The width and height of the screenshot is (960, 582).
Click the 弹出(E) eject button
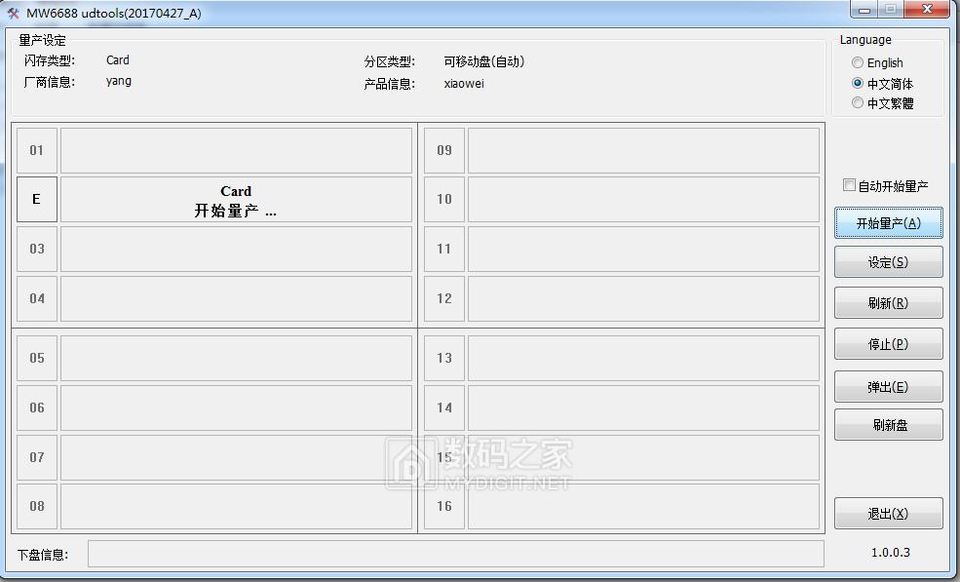click(888, 384)
